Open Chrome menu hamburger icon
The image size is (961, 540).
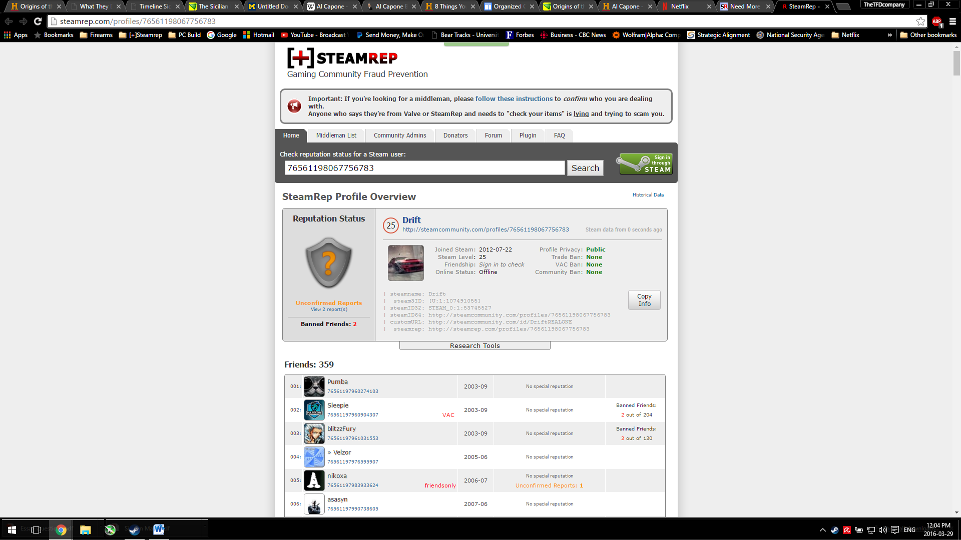click(x=952, y=21)
